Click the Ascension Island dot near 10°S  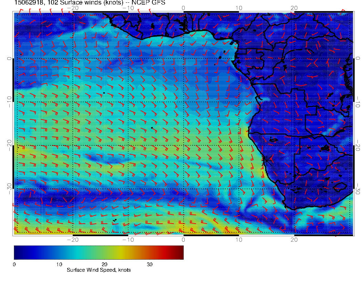click(x=104, y=93)
